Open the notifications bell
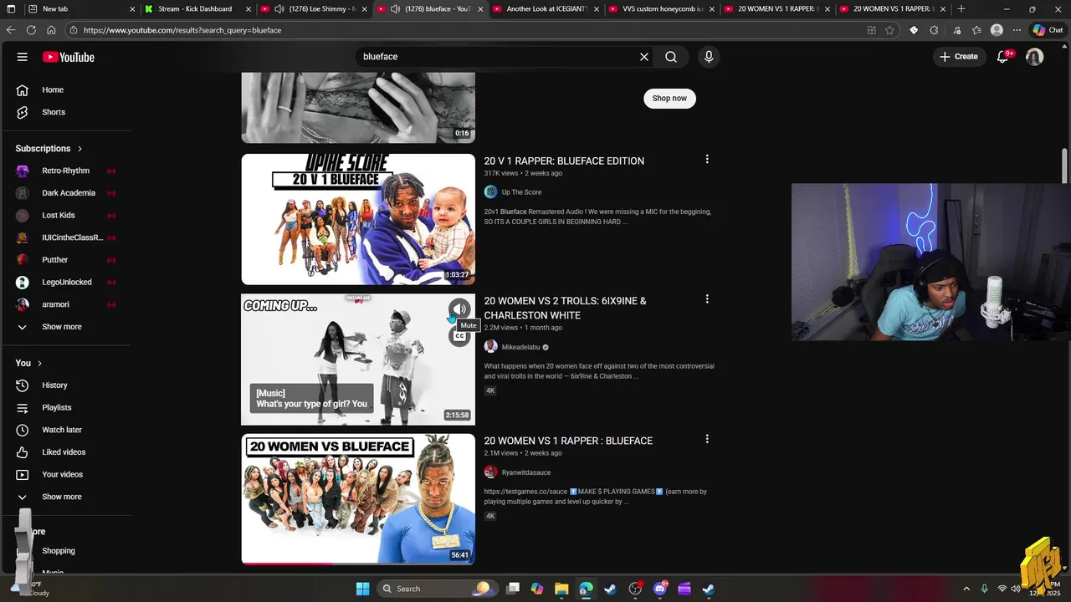This screenshot has width=1071, height=602. [x=1003, y=57]
